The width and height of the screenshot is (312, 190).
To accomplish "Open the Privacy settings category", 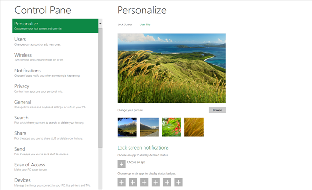I will pyautogui.click(x=55, y=89).
